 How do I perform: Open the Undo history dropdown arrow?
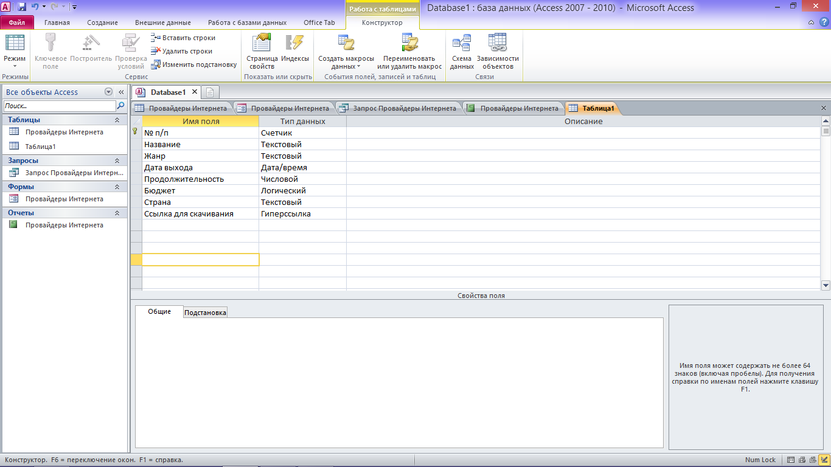pos(44,7)
